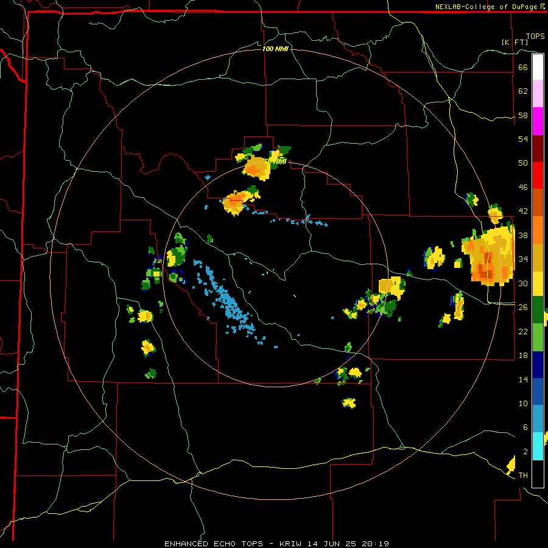Click the 14 legend value
548x548 pixels.
[523, 379]
